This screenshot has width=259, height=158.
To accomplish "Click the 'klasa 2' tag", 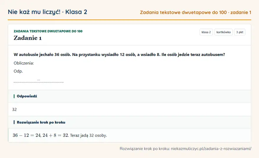I will pos(206,32).
